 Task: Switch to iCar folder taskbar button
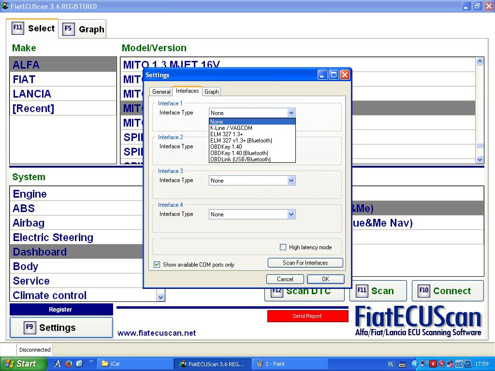pyautogui.click(x=135, y=364)
